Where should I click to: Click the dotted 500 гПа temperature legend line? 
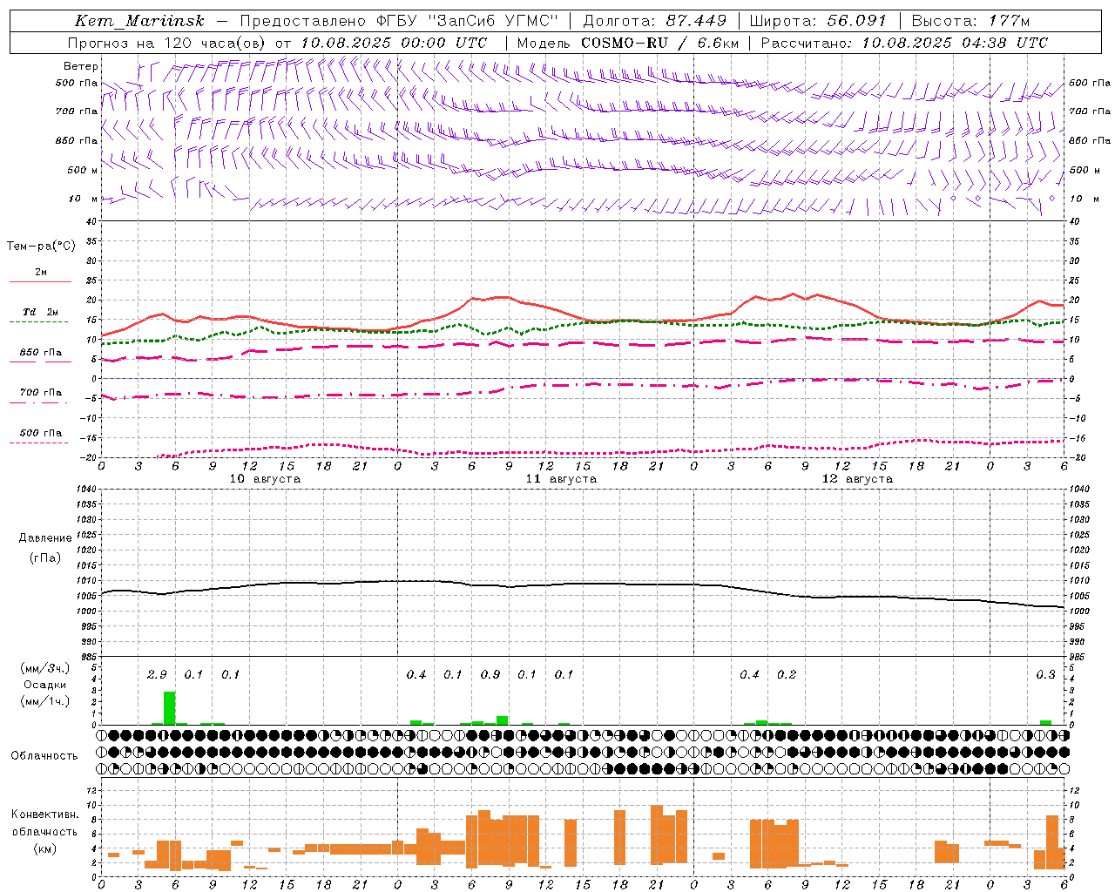39,443
